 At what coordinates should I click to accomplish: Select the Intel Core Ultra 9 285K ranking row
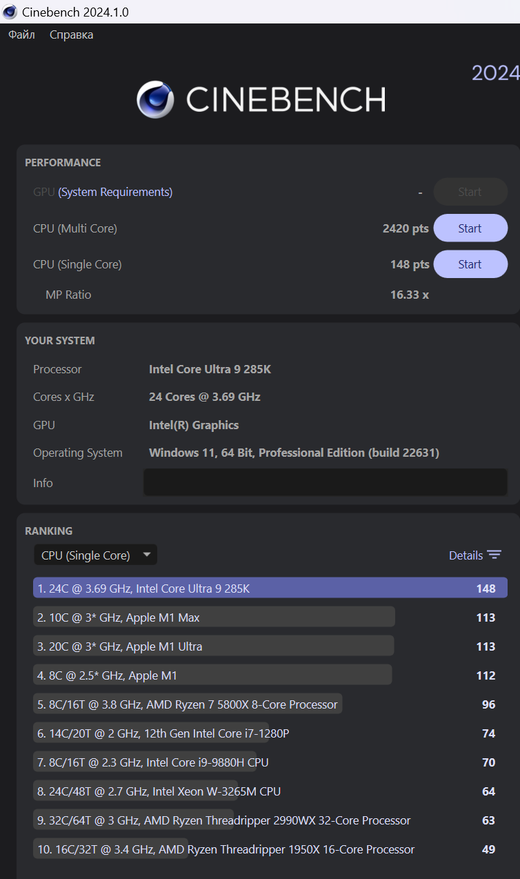[x=270, y=589]
